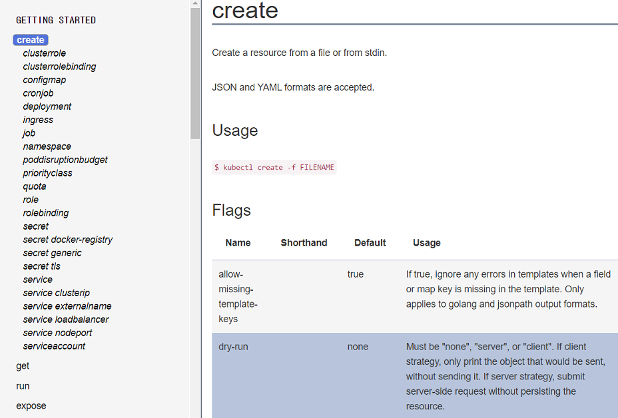618x418 pixels.
Task: Go to service externalname
Action: tap(67, 306)
